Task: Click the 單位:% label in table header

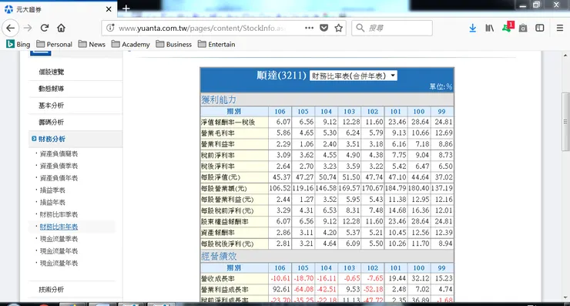Action: click(x=441, y=86)
